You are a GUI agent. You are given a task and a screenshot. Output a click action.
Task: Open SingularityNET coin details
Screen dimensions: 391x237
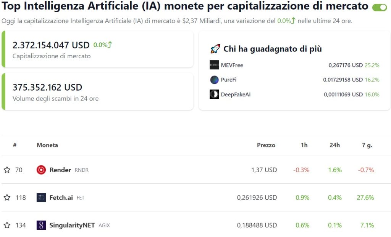72,225
